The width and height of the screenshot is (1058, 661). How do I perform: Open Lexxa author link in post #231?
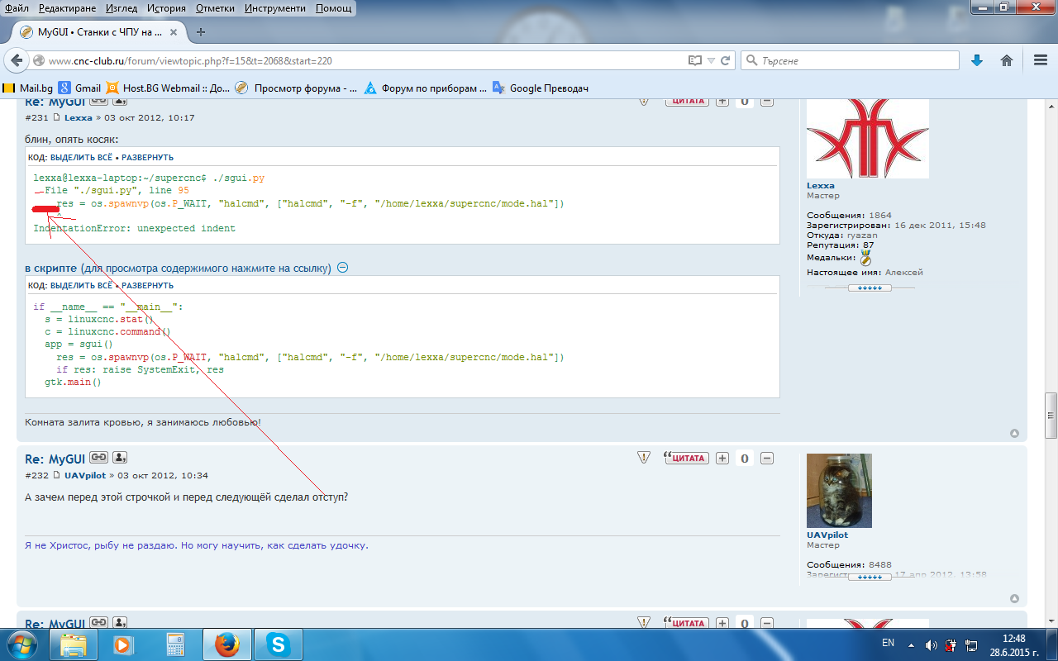click(x=79, y=118)
